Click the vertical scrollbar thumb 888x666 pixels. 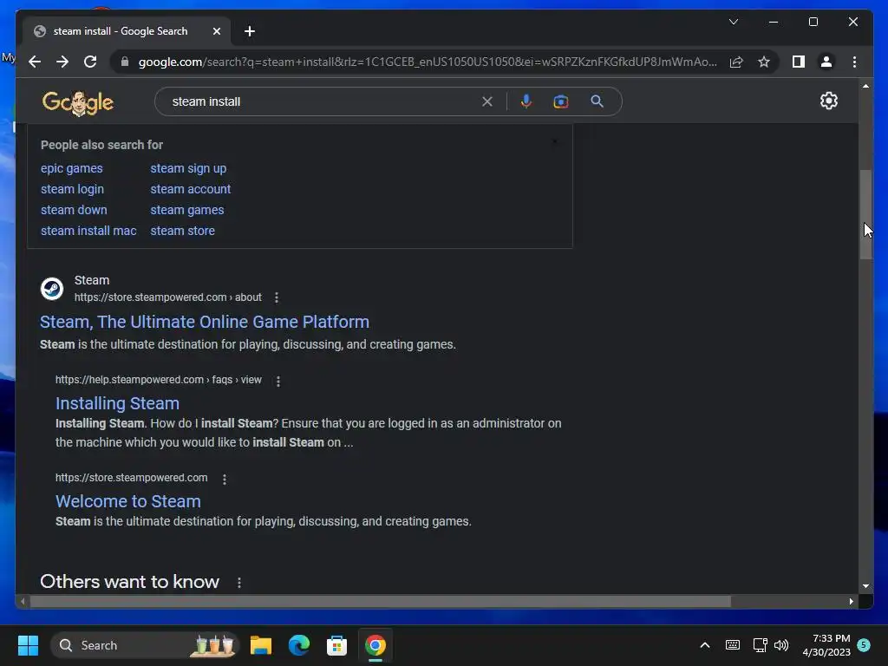point(865,214)
